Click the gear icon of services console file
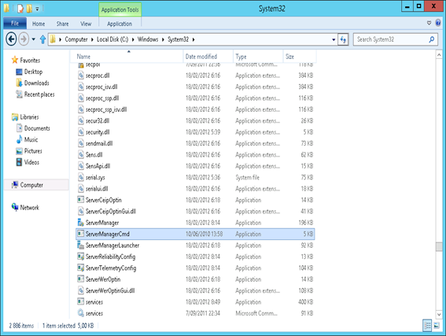The image size is (446, 336). click(80, 313)
